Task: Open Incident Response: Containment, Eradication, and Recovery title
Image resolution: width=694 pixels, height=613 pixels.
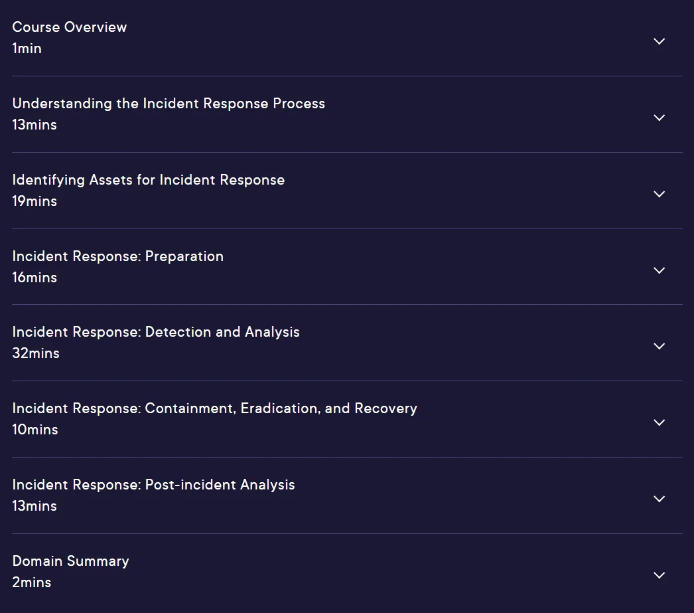Action: click(215, 408)
